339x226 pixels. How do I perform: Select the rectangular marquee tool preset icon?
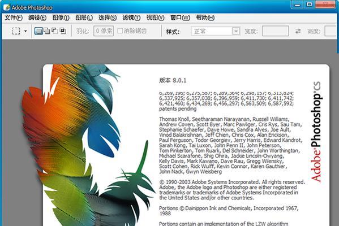point(16,31)
